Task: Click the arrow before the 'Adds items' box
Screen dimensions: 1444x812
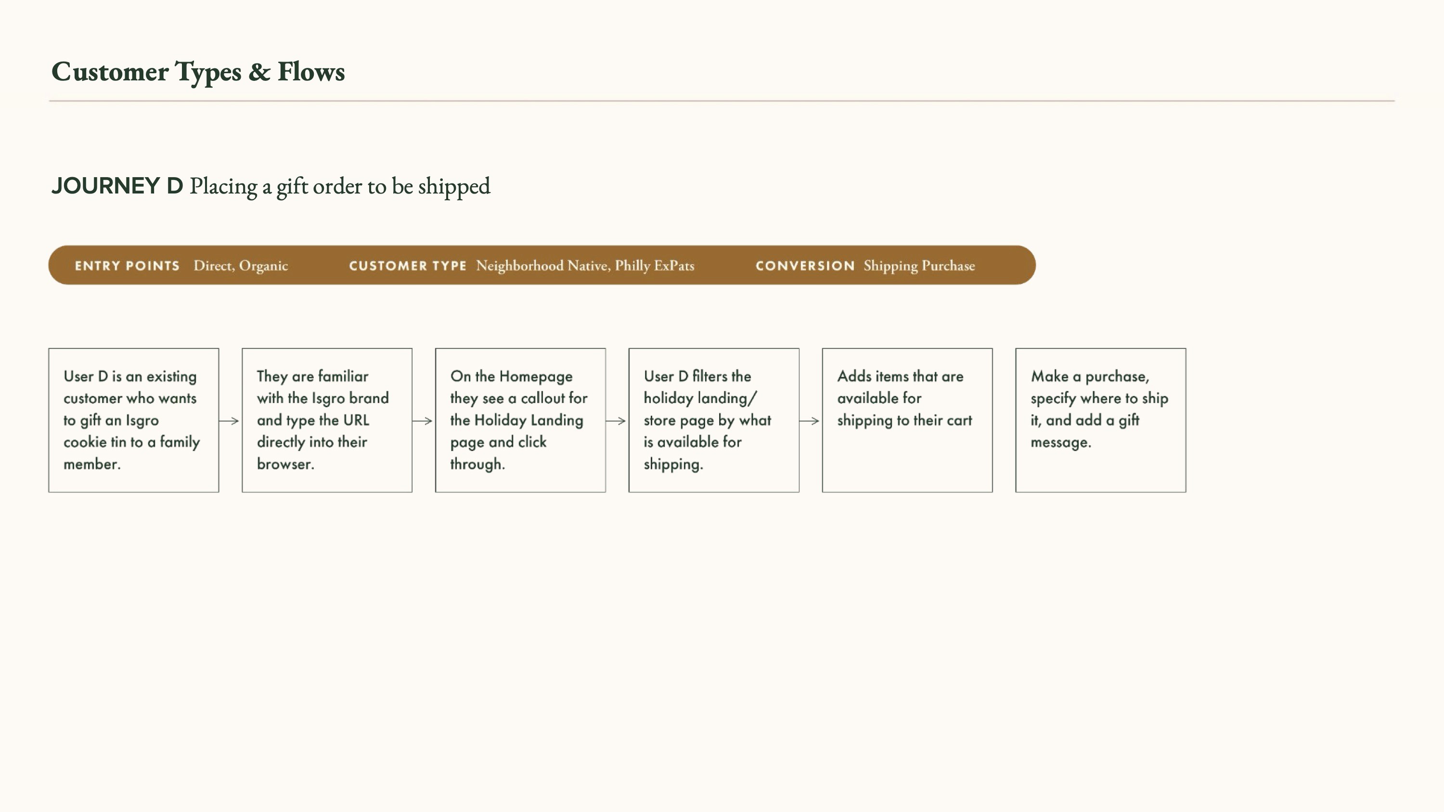Action: (x=810, y=420)
